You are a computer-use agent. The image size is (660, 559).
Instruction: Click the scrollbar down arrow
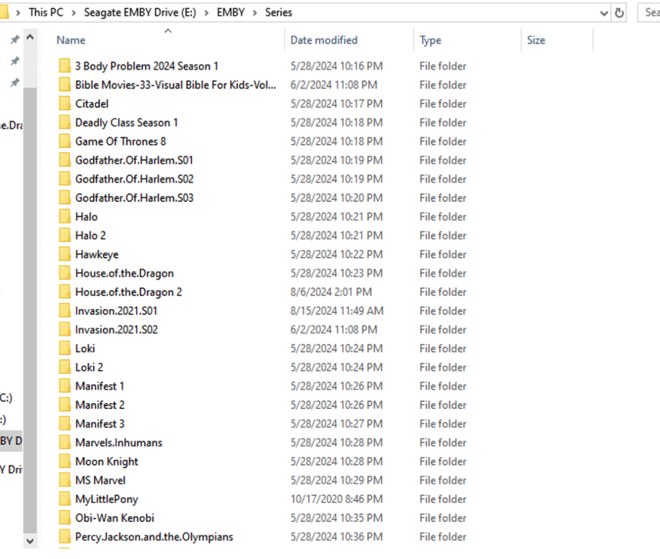tap(30, 541)
